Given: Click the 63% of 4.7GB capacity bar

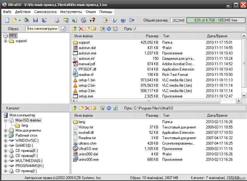Looking at the screenshot, I should pyautogui.click(x=216, y=20).
